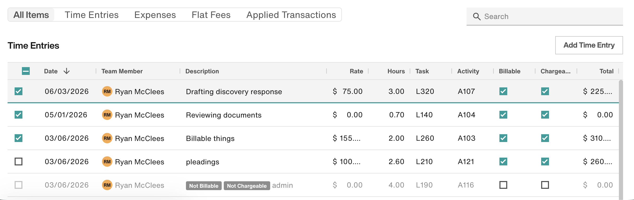
Task: Click RM avatar in Billable things row
Action: [107, 138]
